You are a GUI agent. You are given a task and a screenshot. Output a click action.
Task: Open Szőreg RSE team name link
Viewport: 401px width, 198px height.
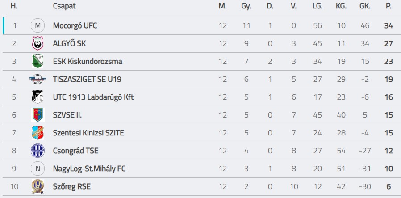tap(71, 186)
